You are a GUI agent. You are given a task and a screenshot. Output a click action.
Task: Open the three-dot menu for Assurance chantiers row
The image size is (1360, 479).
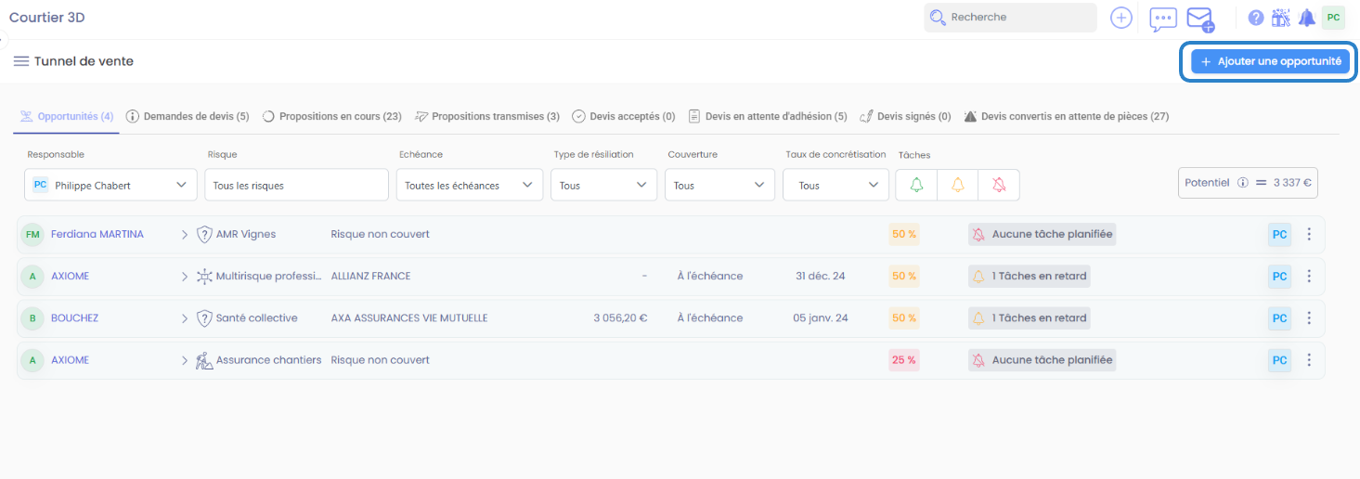point(1309,360)
